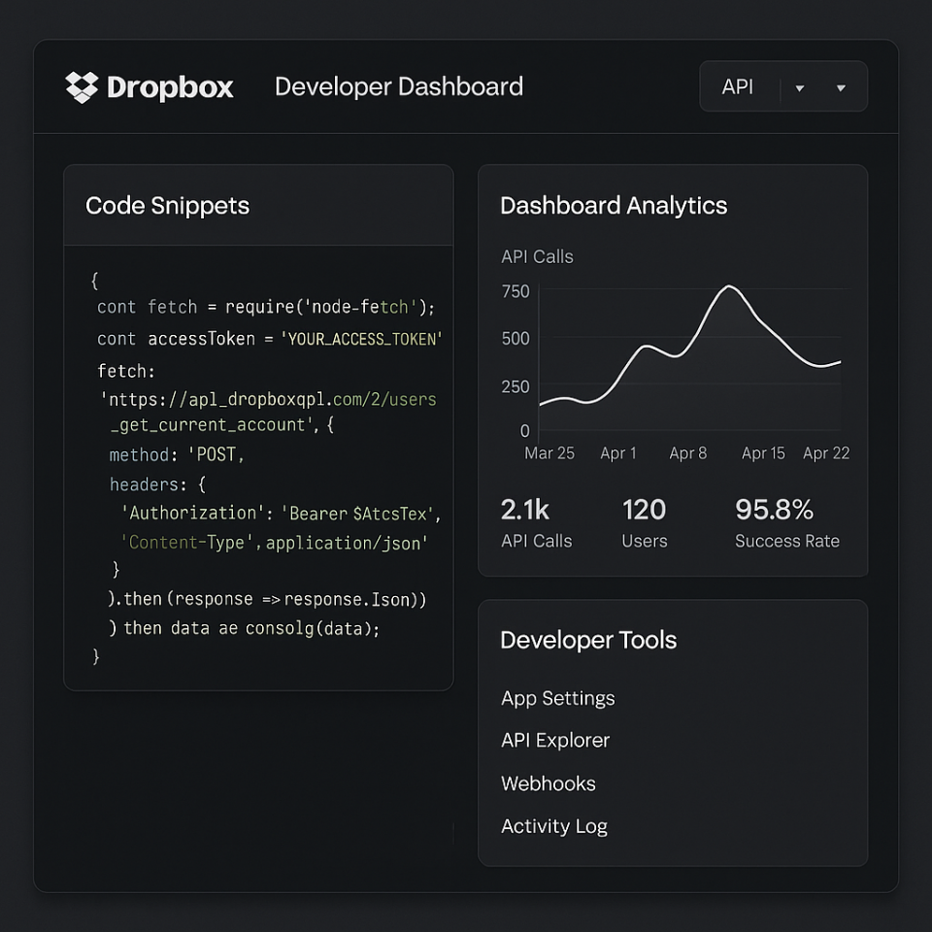The height and width of the screenshot is (932, 932).
Task: Open the API Explorer
Action: tap(554, 740)
